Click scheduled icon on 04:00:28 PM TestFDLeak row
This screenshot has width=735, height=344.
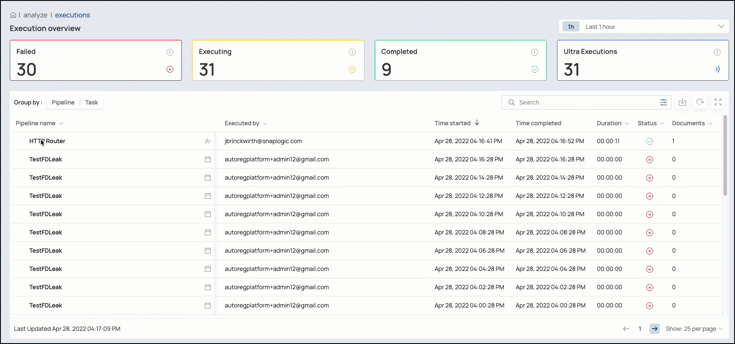(x=208, y=305)
